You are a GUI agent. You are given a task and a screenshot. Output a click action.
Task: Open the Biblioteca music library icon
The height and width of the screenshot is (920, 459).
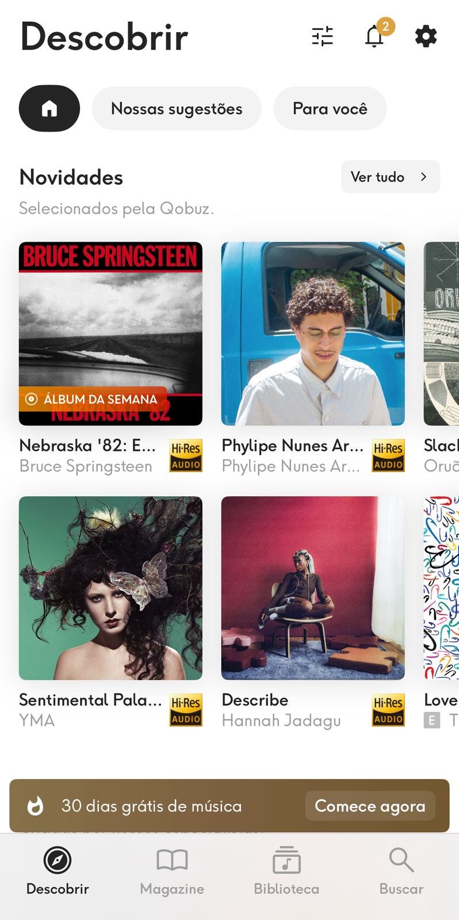pyautogui.click(x=286, y=860)
